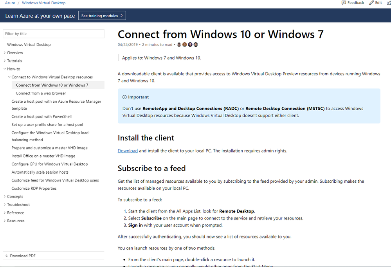Go to Windows Virtual Desktop breadcrumb
The height and width of the screenshot is (267, 391).
click(43, 3)
